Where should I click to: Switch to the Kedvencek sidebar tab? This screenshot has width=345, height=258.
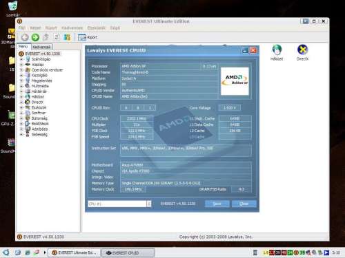tap(41, 47)
